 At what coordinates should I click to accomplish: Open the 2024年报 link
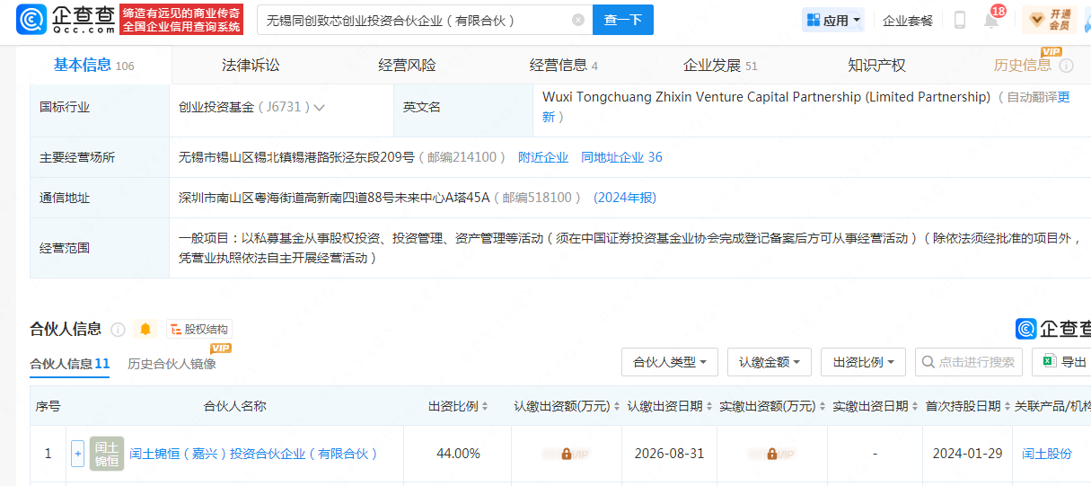click(x=625, y=198)
